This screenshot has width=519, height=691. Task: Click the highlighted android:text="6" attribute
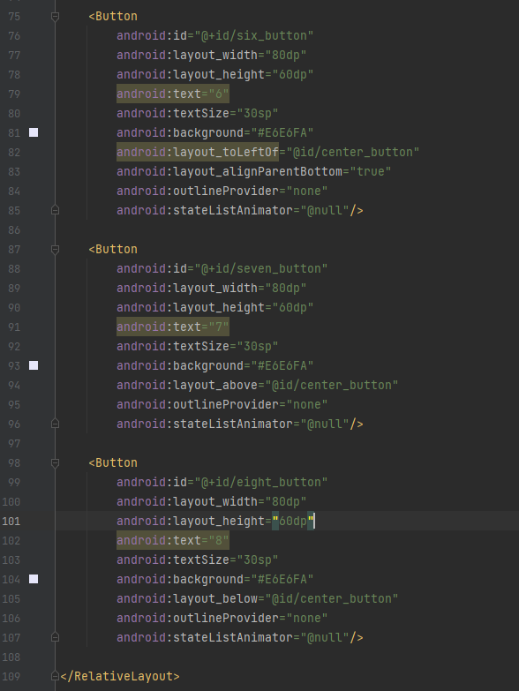coord(173,94)
